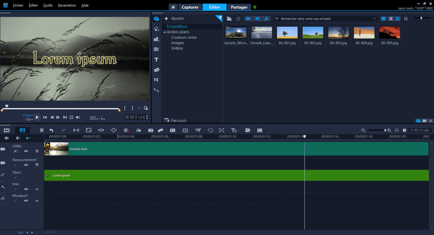This screenshot has width=434, height=235.
Task: Open the Split screen template icon
Action: (x=185, y=130)
